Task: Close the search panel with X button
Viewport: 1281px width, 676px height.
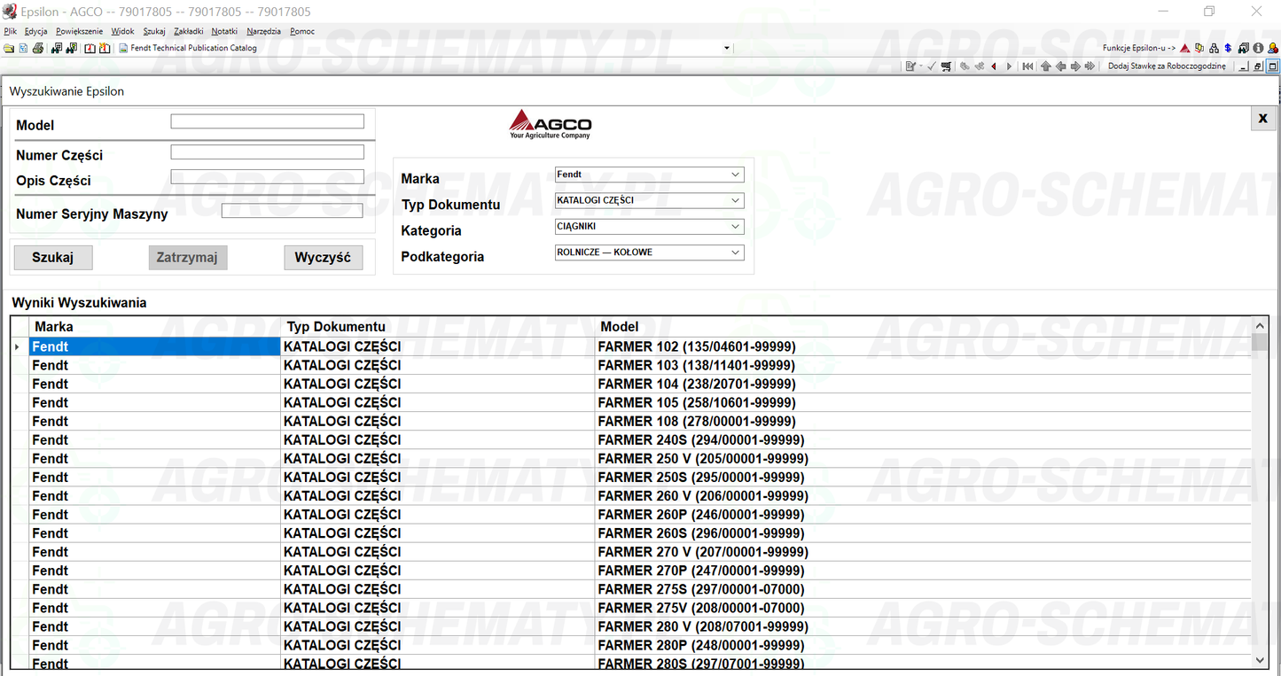Action: [x=1263, y=119]
